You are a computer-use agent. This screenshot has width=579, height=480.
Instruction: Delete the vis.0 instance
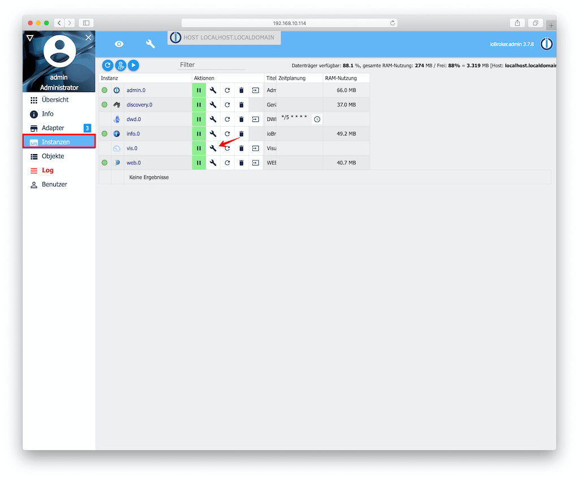[241, 148]
